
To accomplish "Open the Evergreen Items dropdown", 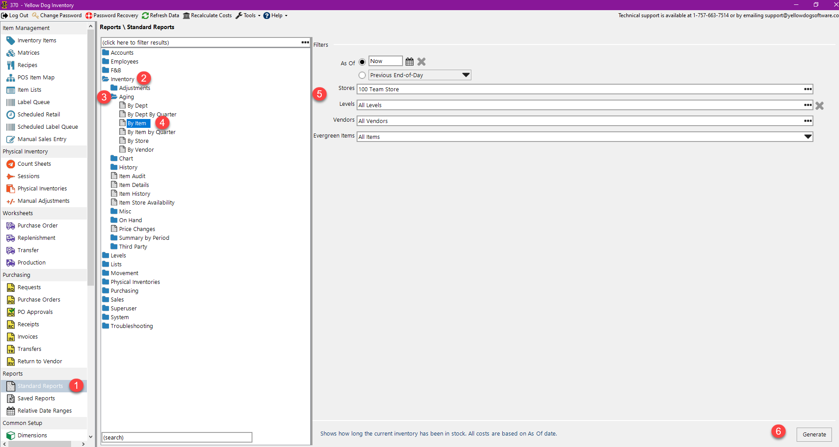I will click(808, 137).
